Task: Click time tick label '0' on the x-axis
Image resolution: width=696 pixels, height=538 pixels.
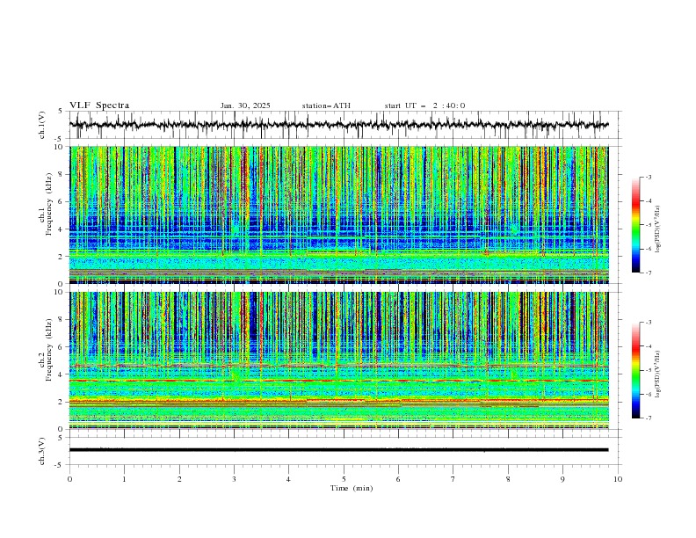Action: click(x=69, y=479)
